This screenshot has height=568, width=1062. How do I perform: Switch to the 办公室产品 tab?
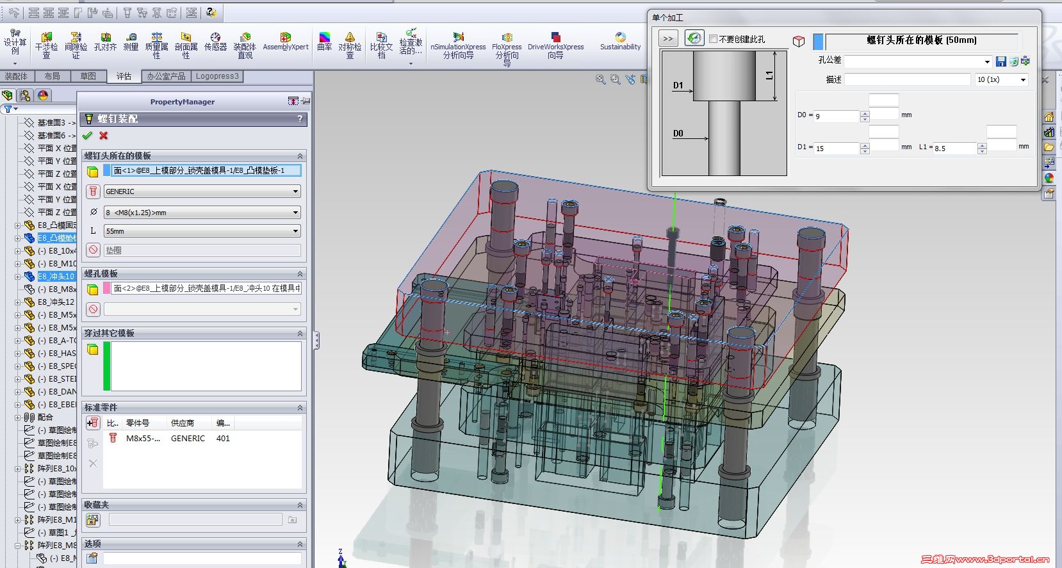tap(166, 76)
